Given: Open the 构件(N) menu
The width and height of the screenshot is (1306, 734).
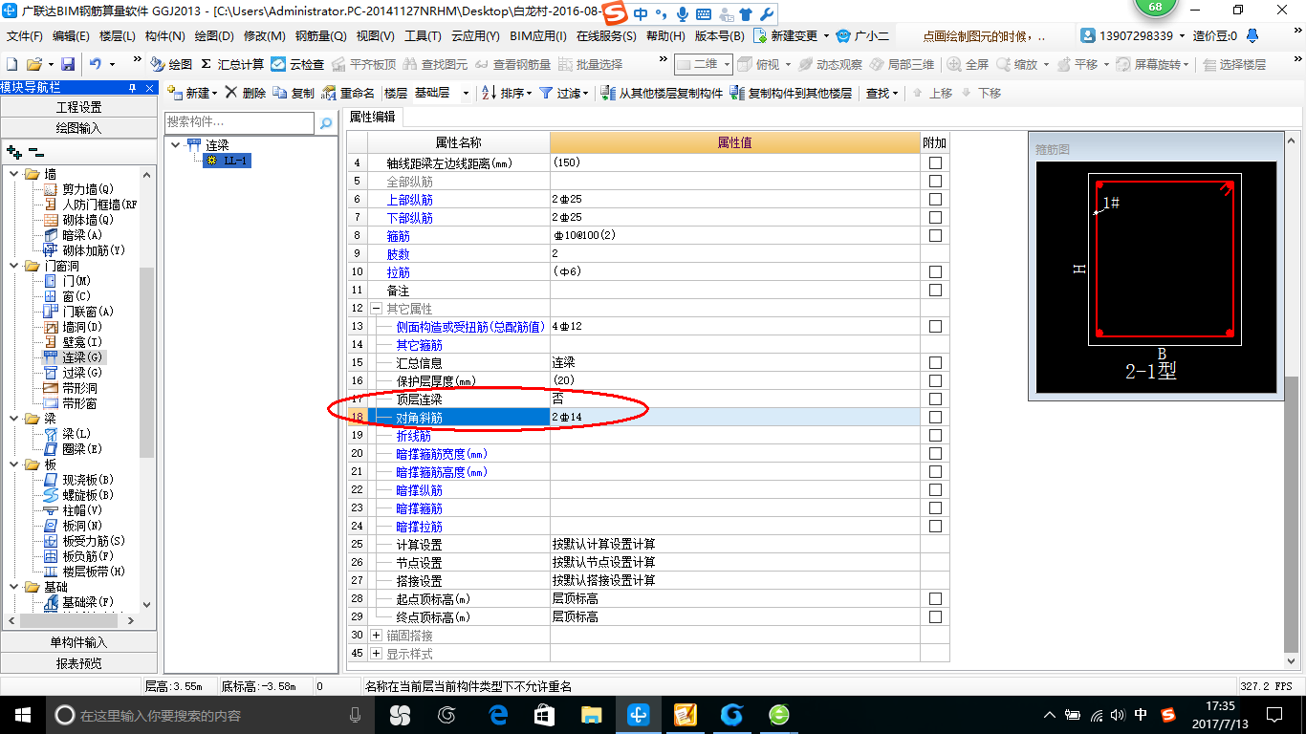Looking at the screenshot, I should pos(164,36).
